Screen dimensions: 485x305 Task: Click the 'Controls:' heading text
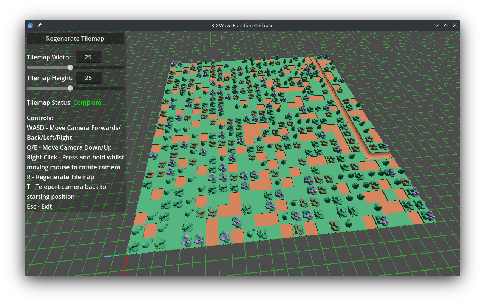click(40, 118)
